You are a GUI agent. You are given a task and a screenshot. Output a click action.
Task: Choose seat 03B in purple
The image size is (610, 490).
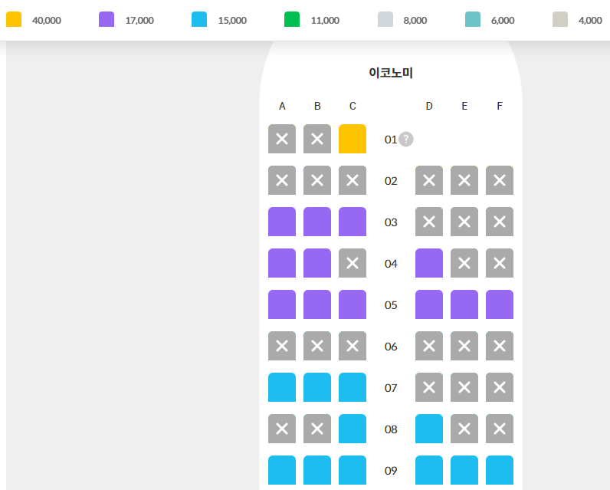point(317,222)
